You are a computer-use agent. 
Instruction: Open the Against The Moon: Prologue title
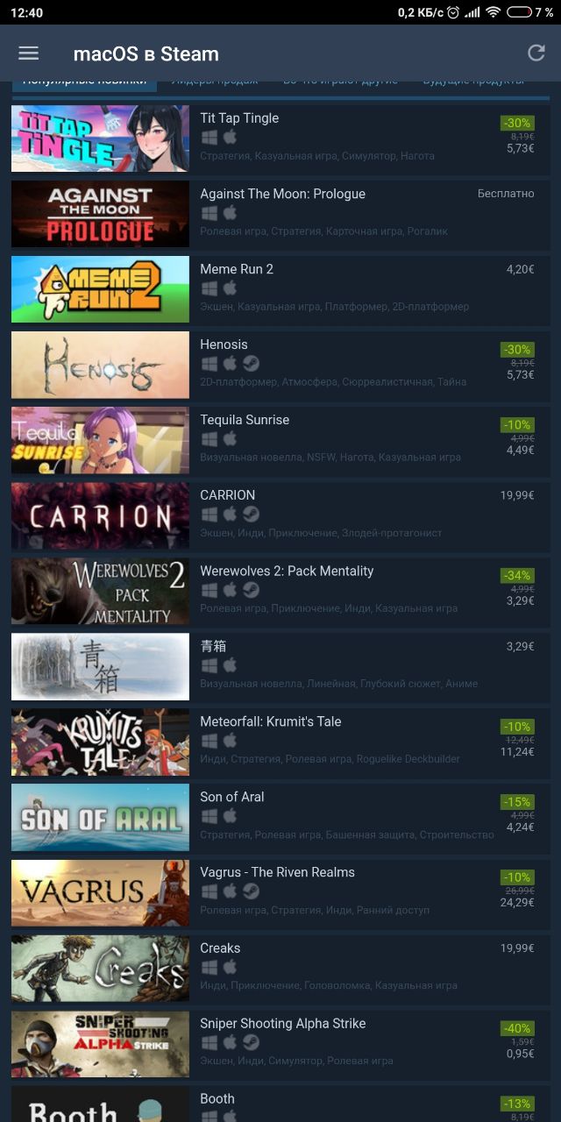coord(282,194)
